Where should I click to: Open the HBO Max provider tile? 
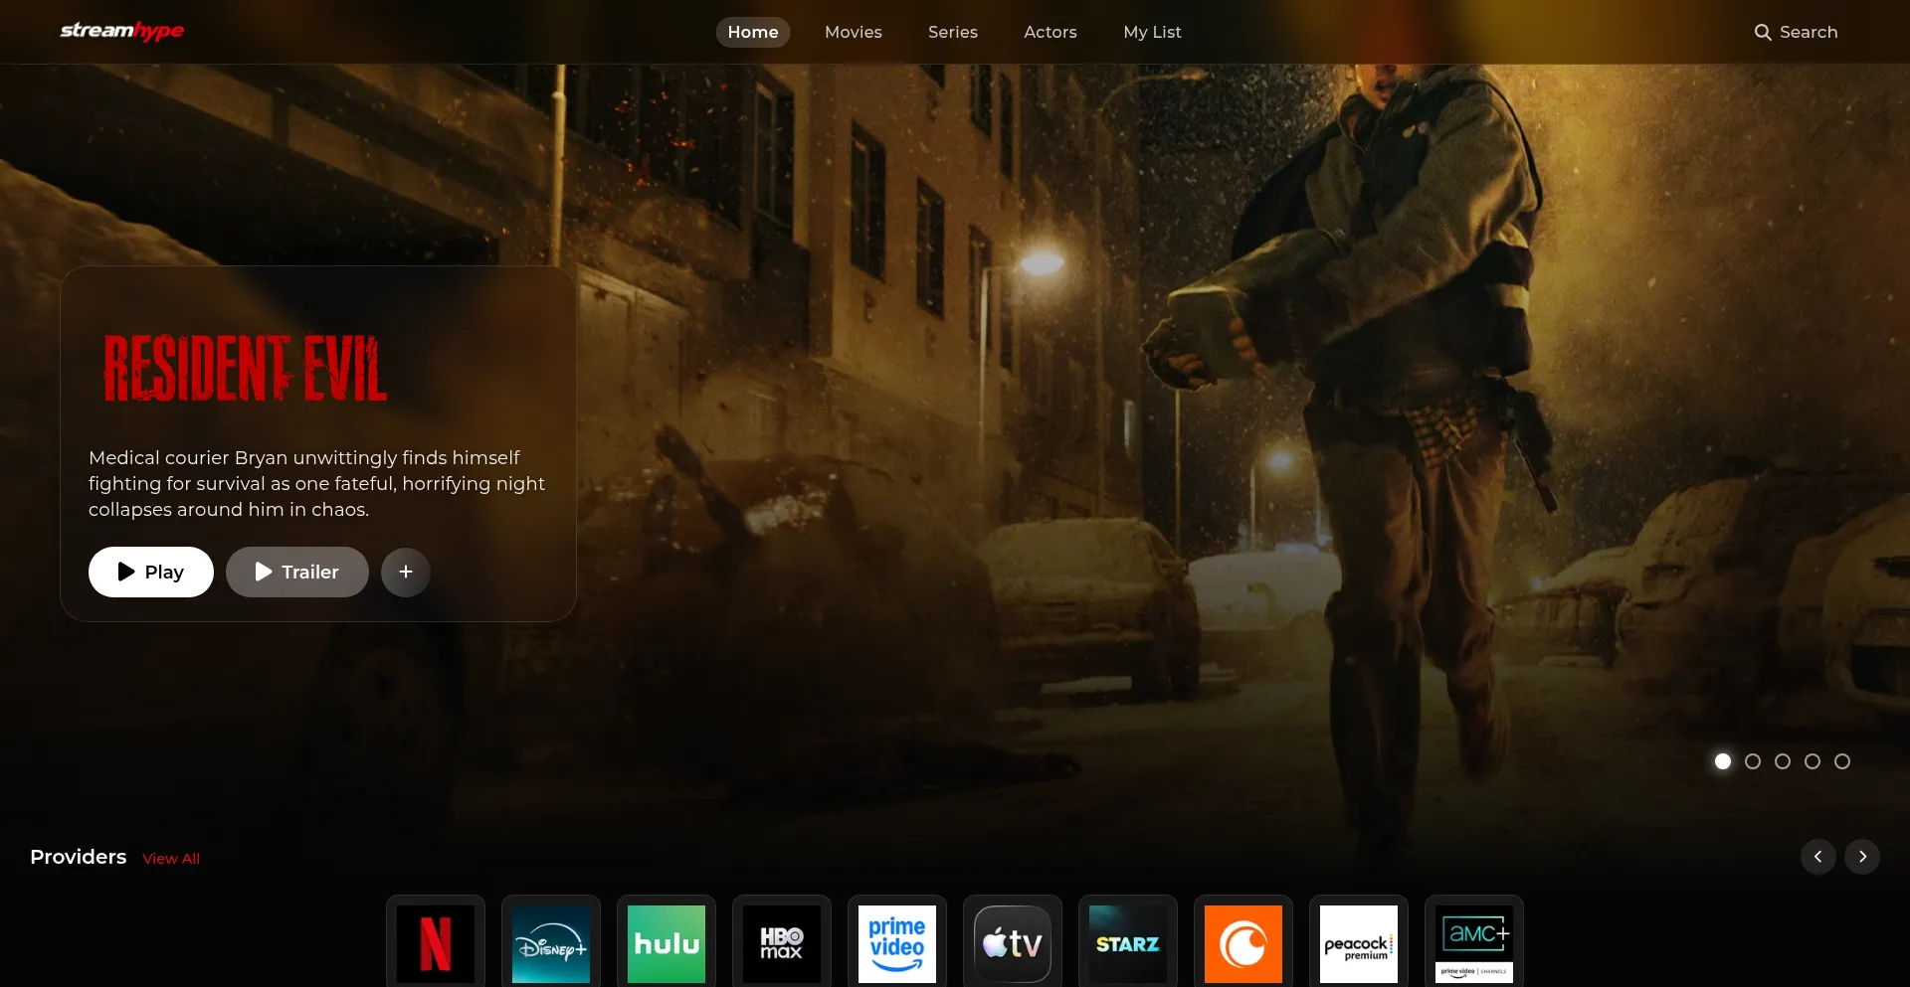(x=782, y=942)
